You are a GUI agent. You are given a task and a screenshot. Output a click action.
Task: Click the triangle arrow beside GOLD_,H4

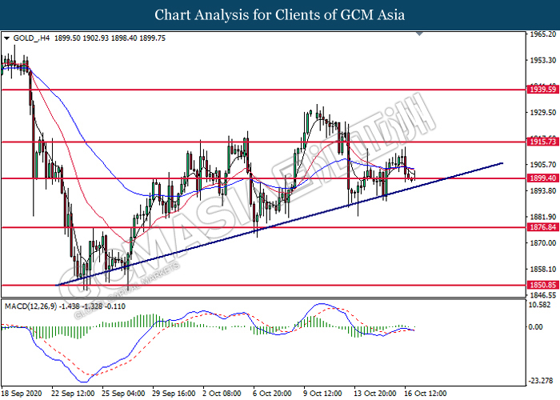point(6,38)
